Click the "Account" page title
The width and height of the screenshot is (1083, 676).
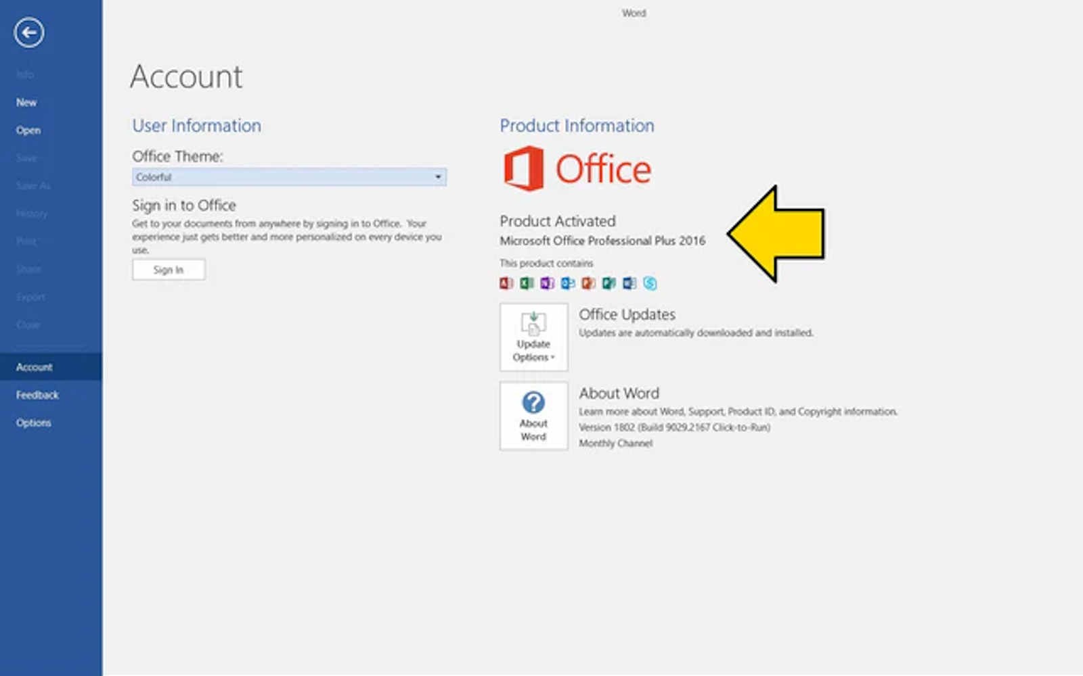click(x=187, y=76)
